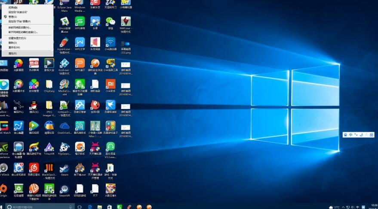Screen dimensions: 378x209
Task: Open File Explorer from the taskbar
Action: click(x=100, y=207)
